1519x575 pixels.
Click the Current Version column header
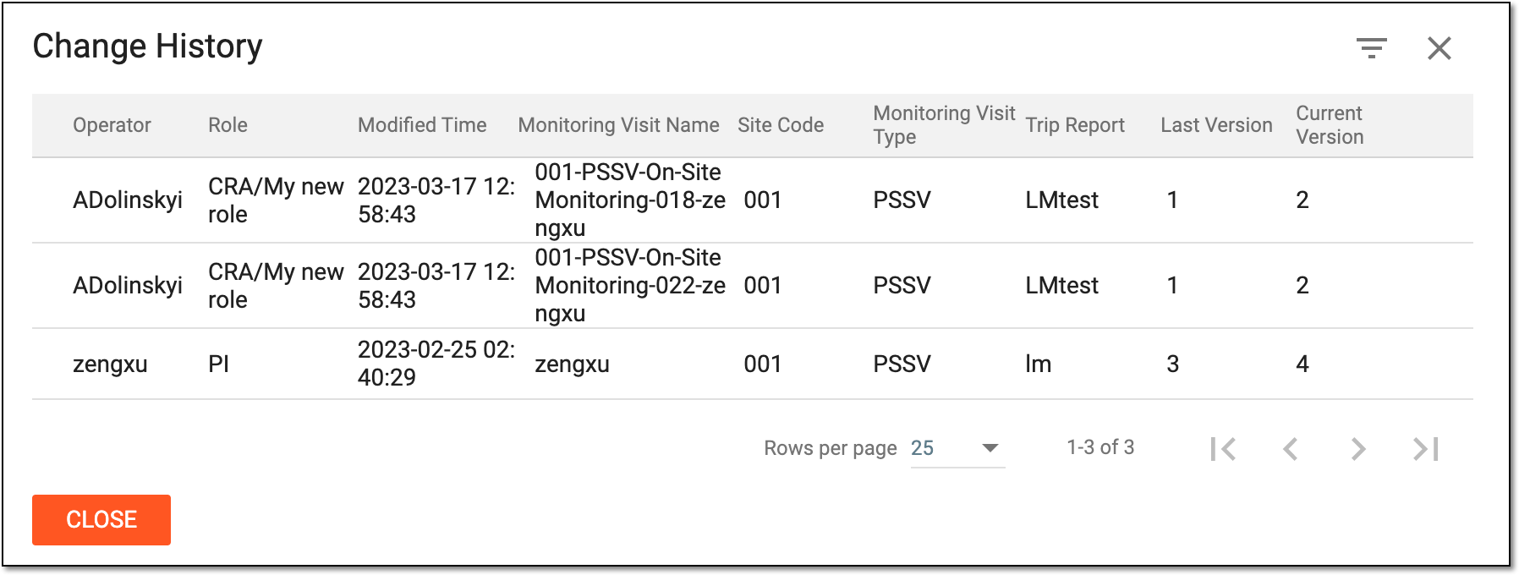click(x=1330, y=125)
